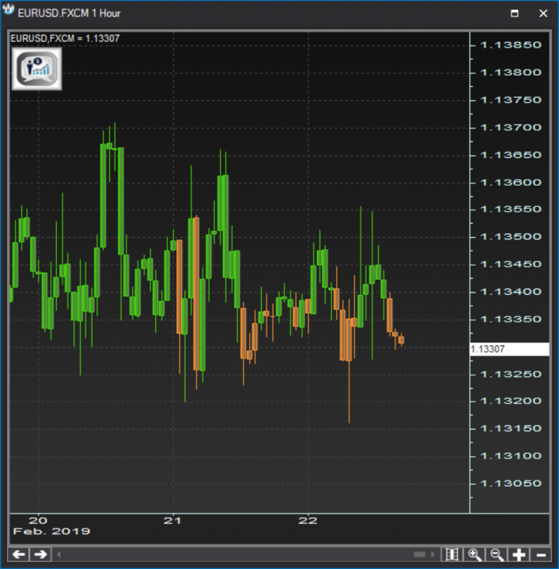Click the fit-chart columns icon
Screen dimensions: 559x569
click(x=452, y=555)
